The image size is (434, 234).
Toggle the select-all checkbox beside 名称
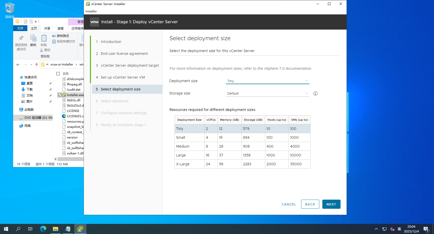pyautogui.click(x=58, y=74)
